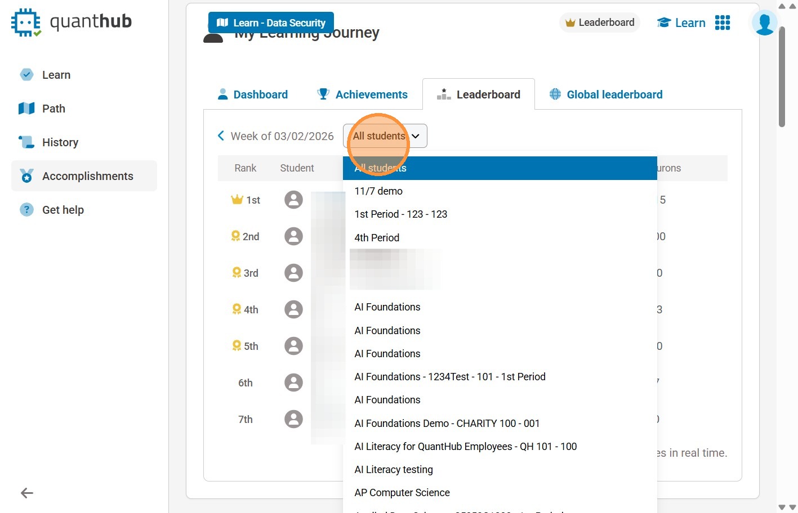Viewport: 798px width, 513px height.
Task: Collapse the All students dropdown
Action: (385, 136)
